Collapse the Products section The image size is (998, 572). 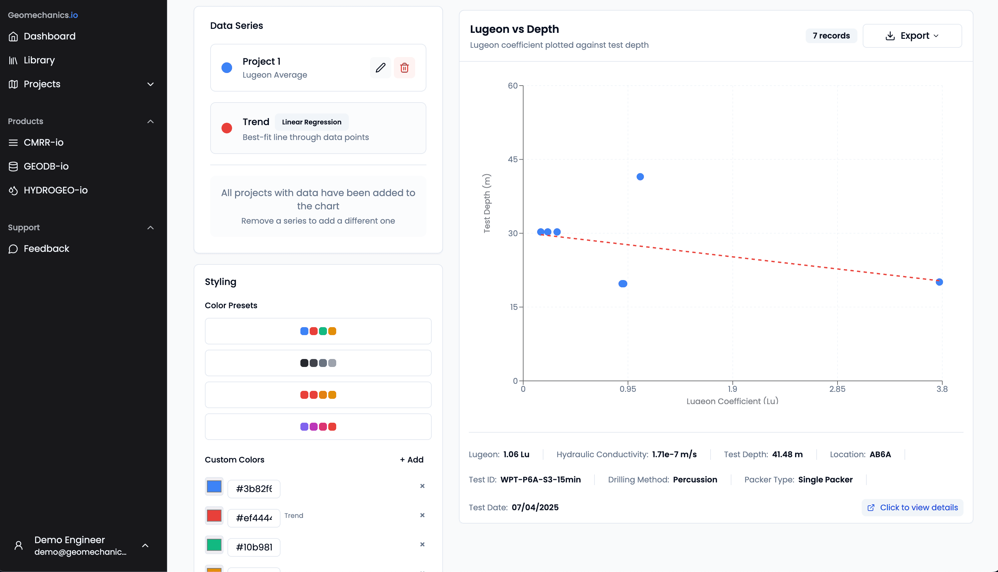[151, 122]
